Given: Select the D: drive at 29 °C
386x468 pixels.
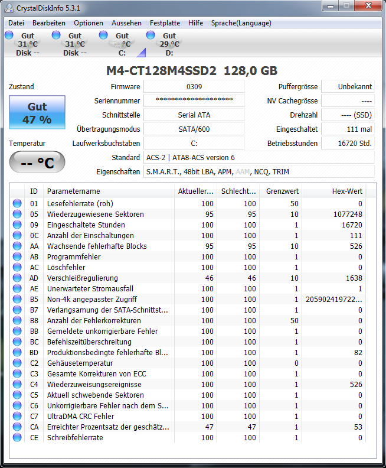Looking at the screenshot, I should tap(165, 44).
